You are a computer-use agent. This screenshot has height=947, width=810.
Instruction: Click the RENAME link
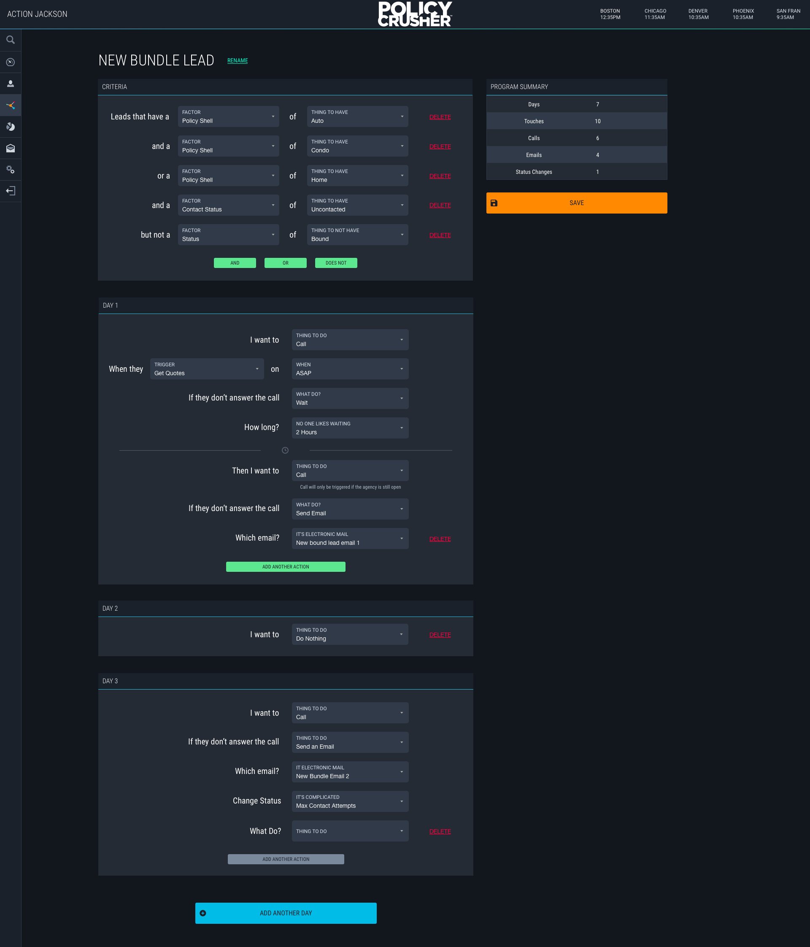(238, 61)
